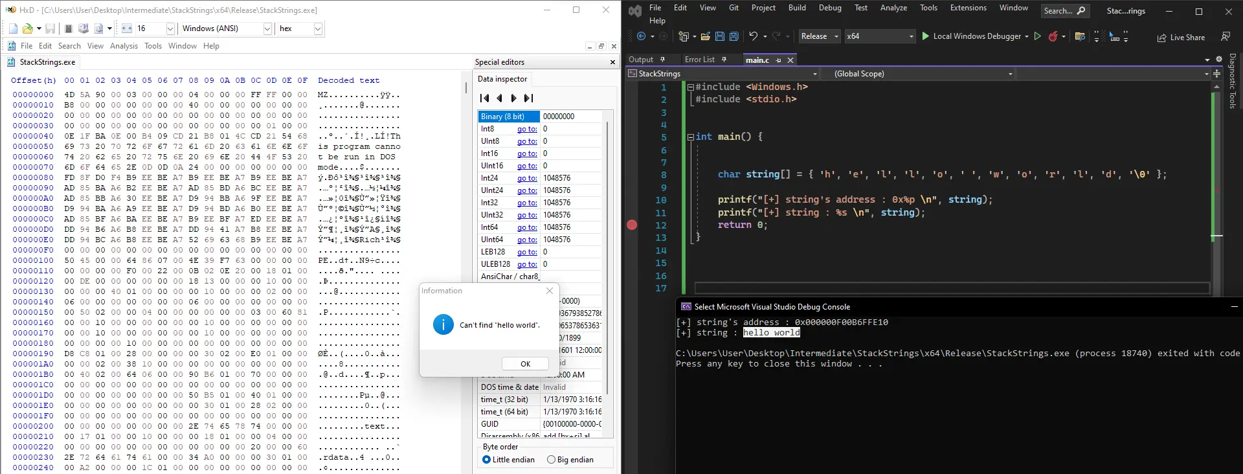1243x474 pixels.
Task: Open the HxD Analysis menu
Action: pyautogui.click(x=124, y=46)
